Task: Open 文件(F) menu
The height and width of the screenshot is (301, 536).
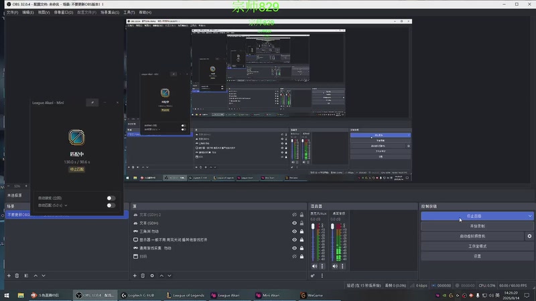Action: coord(12,12)
